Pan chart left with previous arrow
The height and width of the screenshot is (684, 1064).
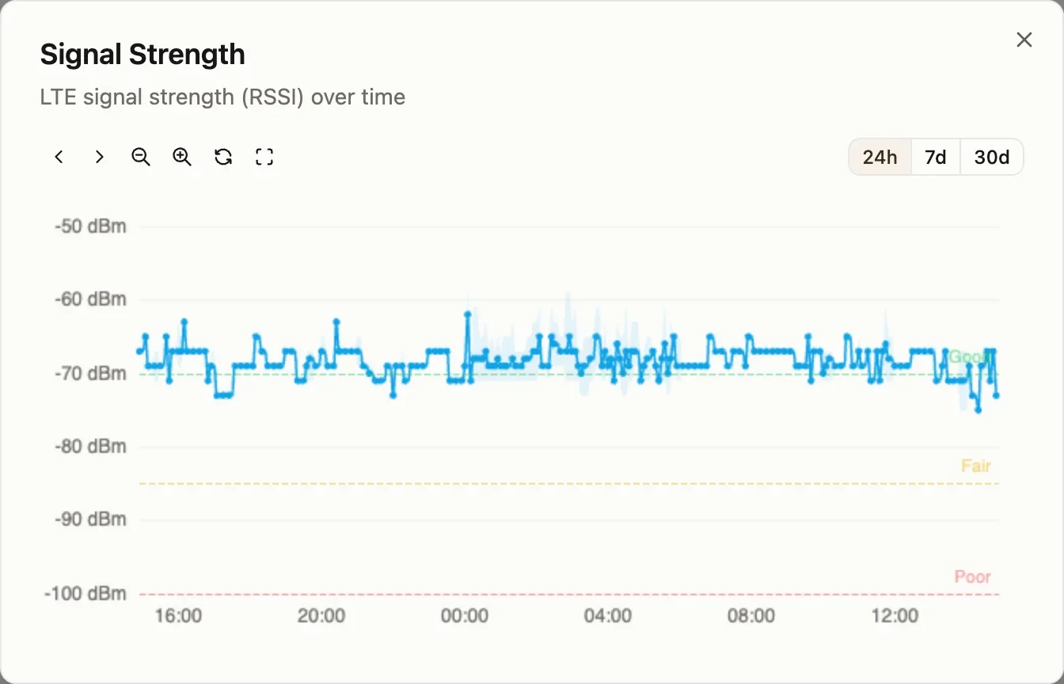(x=59, y=157)
